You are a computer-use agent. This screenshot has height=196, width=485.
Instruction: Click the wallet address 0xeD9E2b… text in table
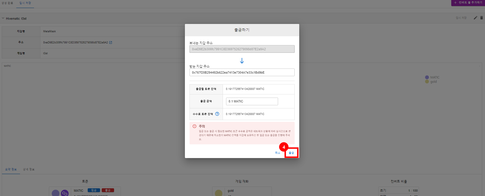point(75,43)
